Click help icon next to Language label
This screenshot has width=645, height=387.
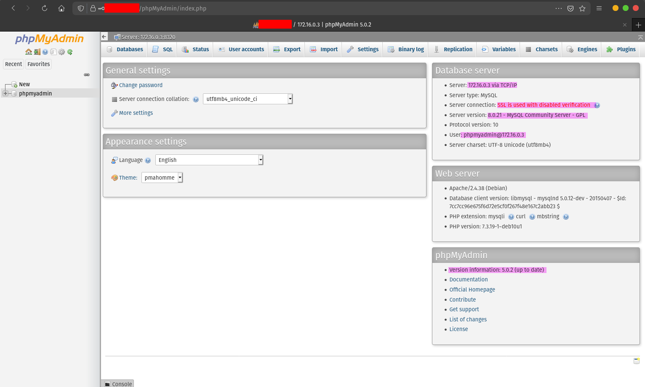pos(148,160)
